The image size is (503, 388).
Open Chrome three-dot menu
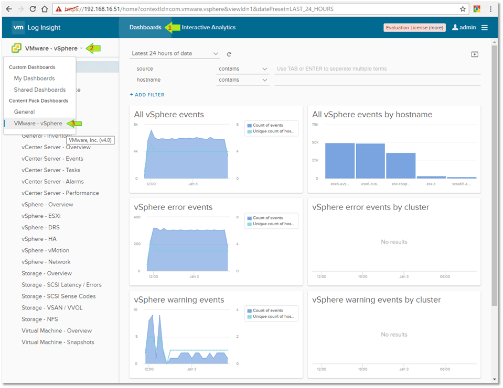point(491,9)
